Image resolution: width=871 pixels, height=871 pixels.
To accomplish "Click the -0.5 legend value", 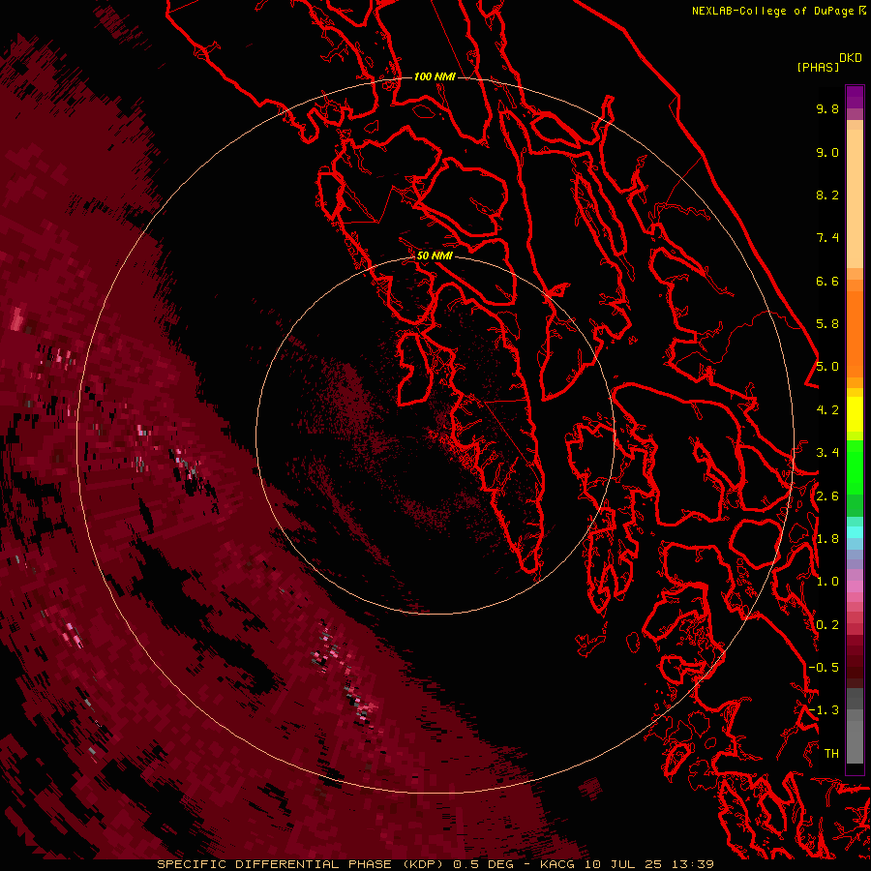I will (824, 667).
